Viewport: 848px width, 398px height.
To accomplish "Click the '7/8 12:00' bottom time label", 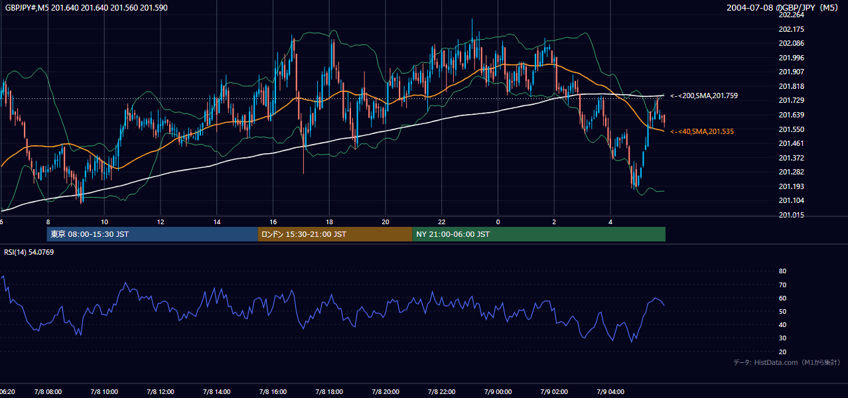I will [x=161, y=392].
